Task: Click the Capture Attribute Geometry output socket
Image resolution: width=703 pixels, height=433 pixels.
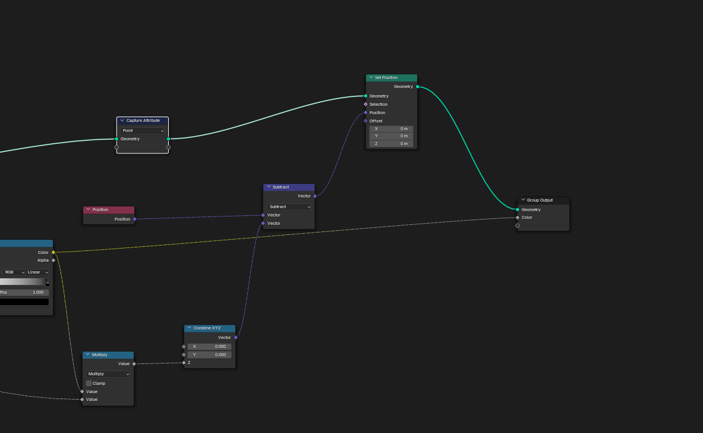Action: (x=169, y=139)
